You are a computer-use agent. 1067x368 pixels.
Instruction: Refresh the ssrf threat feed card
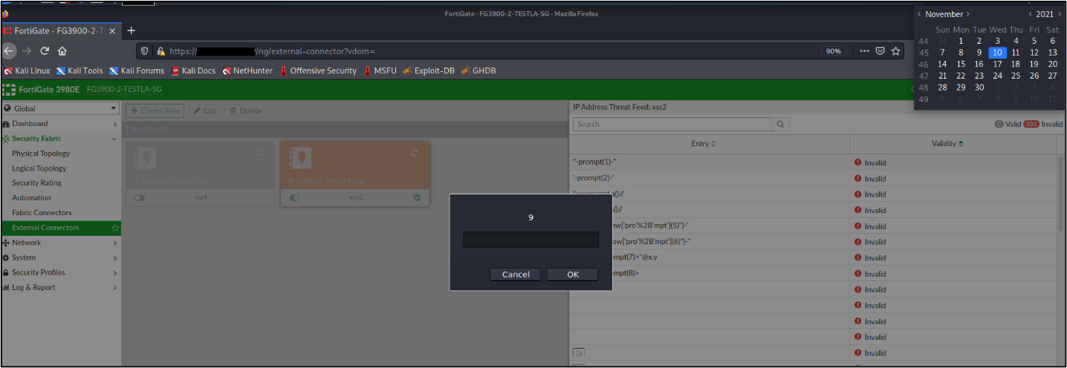click(x=259, y=153)
